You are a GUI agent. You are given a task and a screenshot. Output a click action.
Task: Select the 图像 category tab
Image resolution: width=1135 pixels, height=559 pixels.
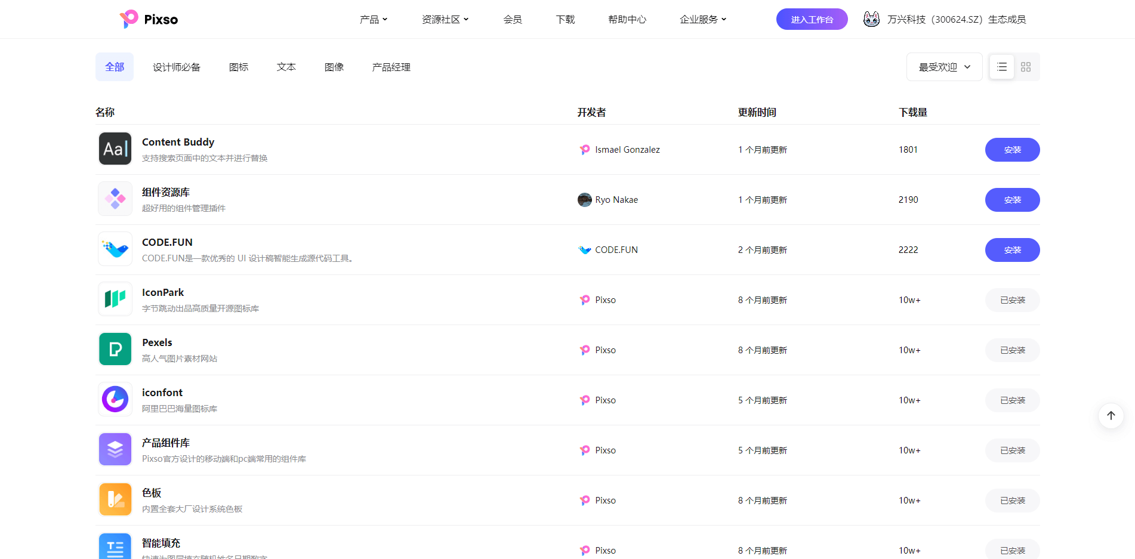point(334,67)
